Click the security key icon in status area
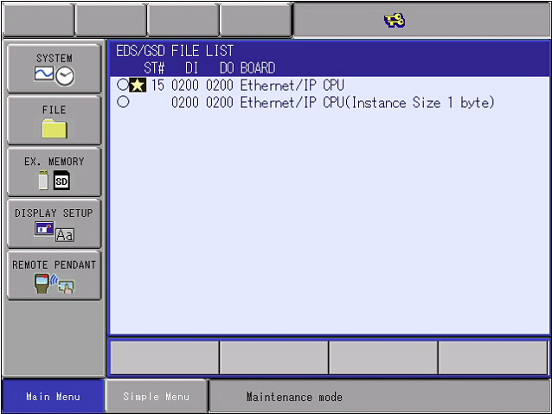552x414 pixels. coord(395,21)
